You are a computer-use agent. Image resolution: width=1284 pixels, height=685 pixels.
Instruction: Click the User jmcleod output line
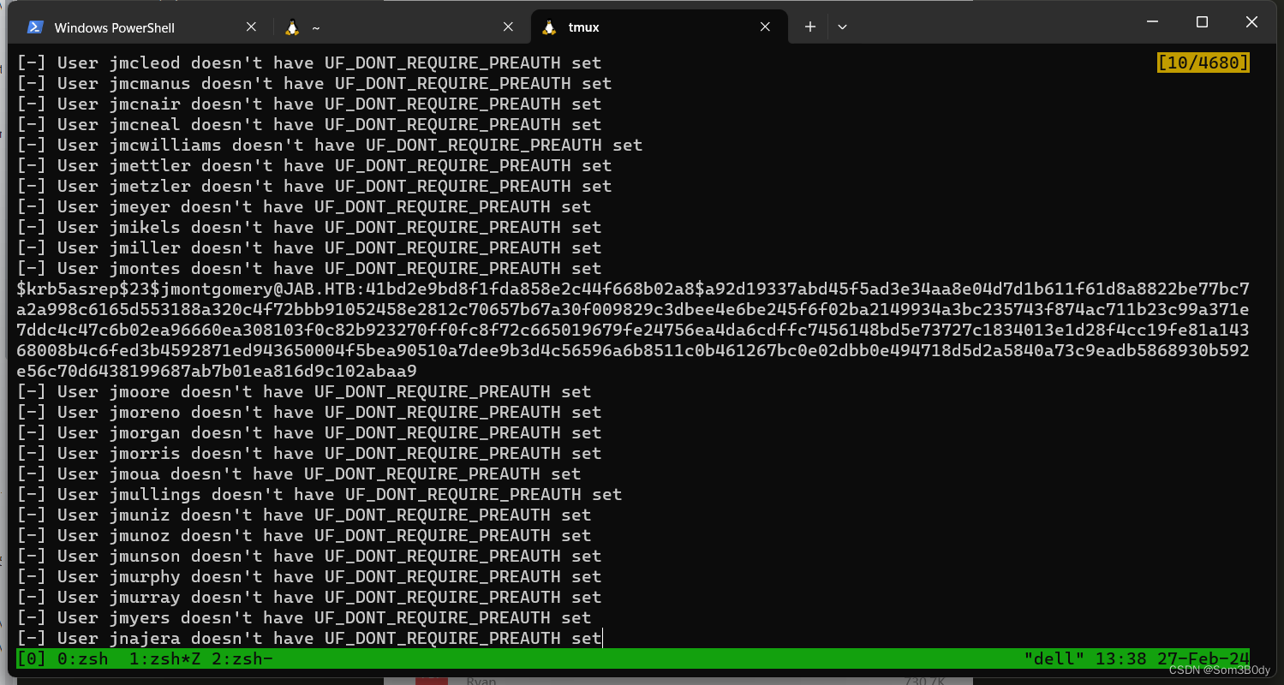tap(309, 63)
